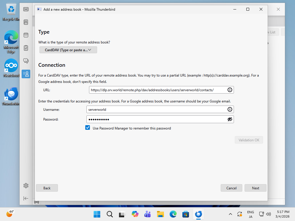Open File Explorer from taskbar
The height and width of the screenshot is (221, 295).
pyautogui.click(x=160, y=214)
